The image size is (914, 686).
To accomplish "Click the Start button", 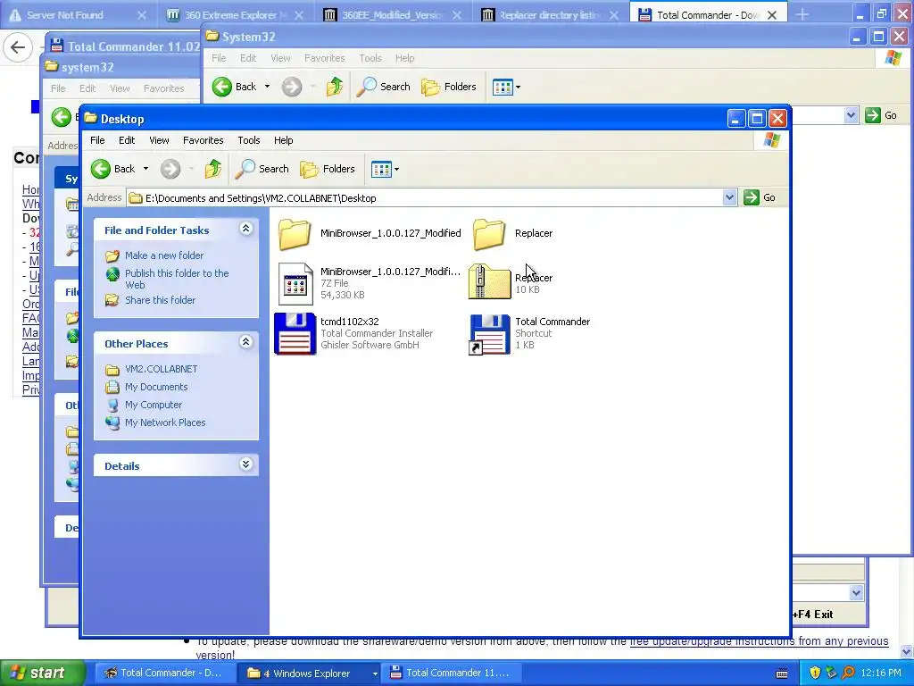I will coord(42,673).
